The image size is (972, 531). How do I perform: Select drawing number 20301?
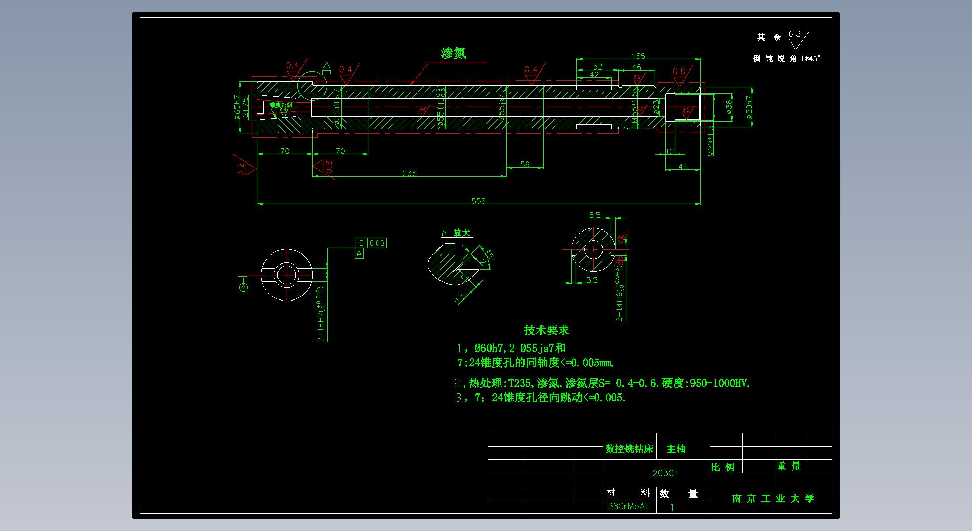click(x=664, y=473)
